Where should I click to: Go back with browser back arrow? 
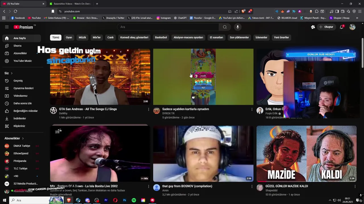tap(4, 11)
